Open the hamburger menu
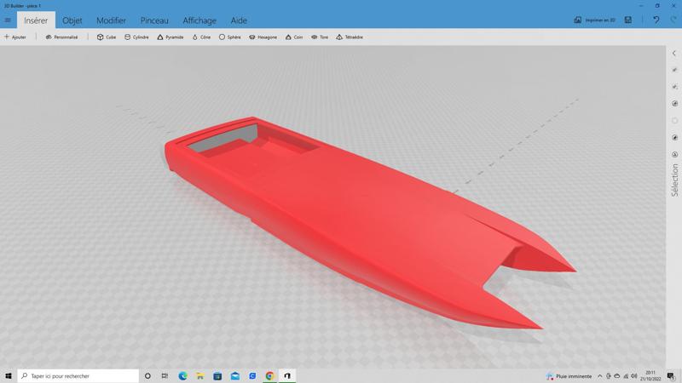 click(x=8, y=20)
